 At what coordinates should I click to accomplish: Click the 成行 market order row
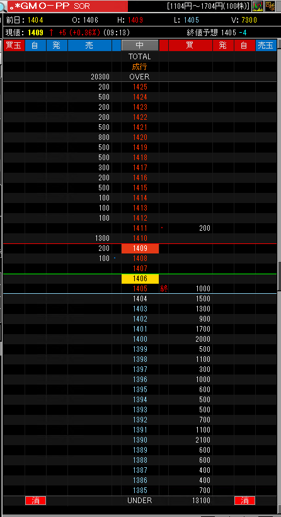[x=140, y=67]
